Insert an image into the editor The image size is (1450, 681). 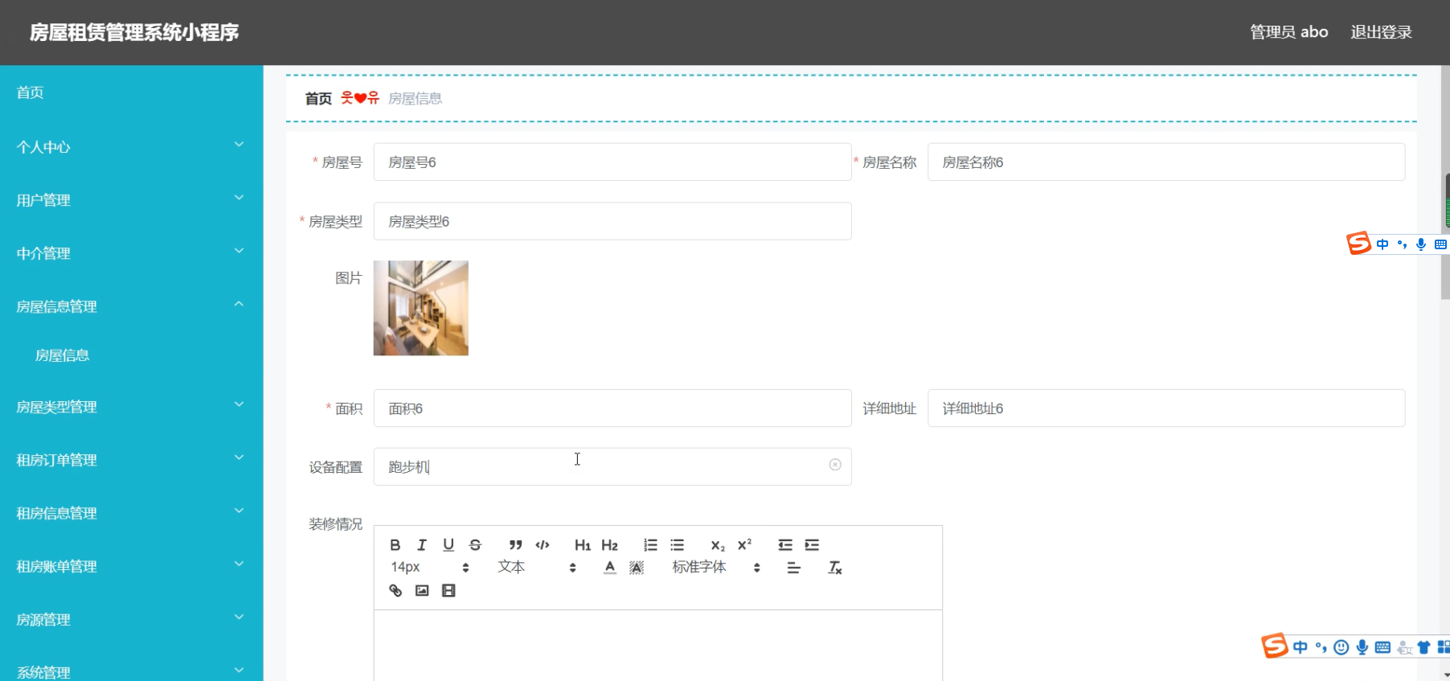[422, 590]
